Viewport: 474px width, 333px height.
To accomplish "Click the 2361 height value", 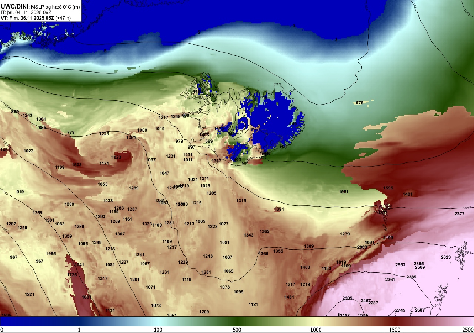I will [x=390, y=280].
